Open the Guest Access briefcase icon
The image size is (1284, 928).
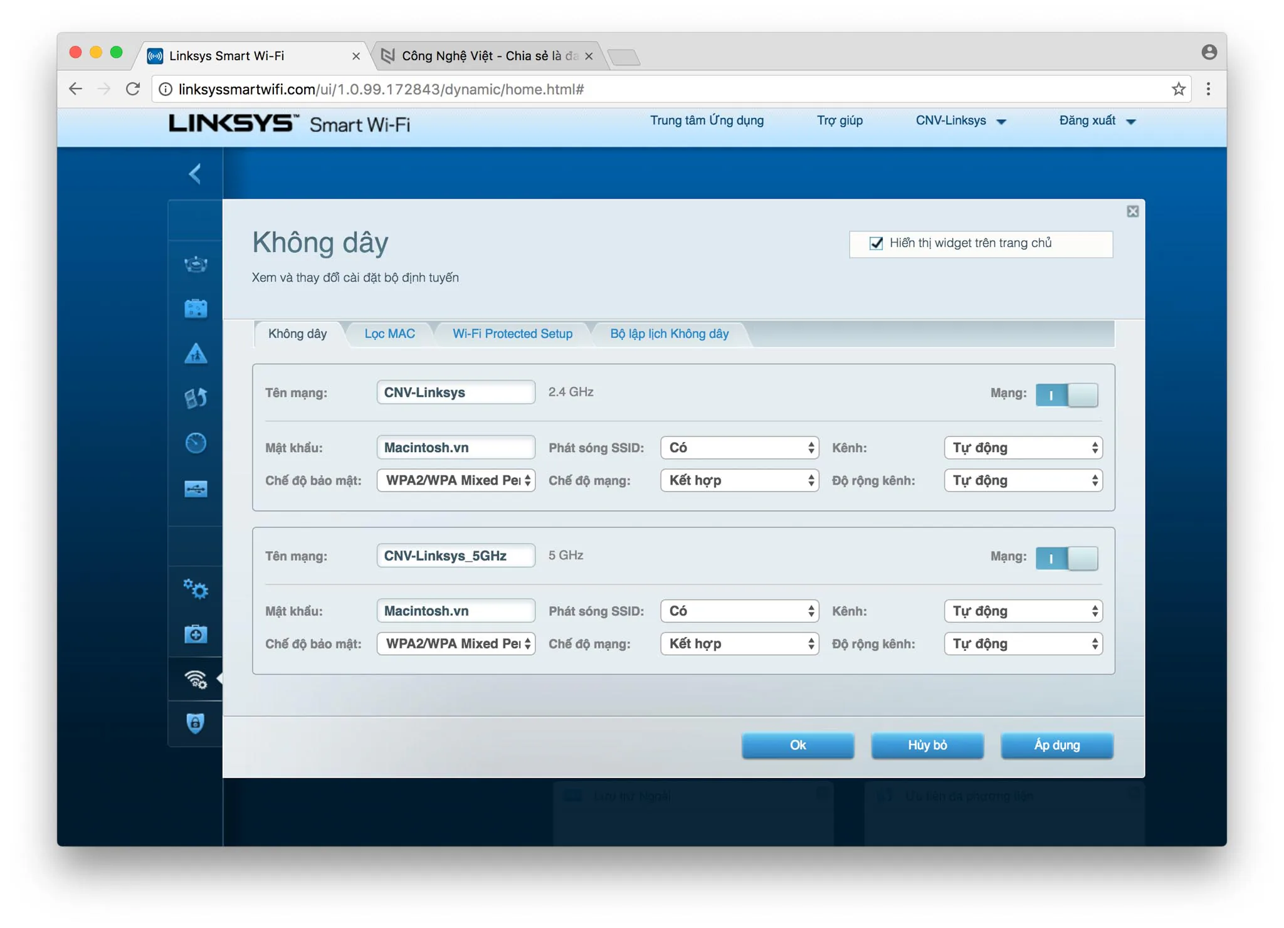coord(196,308)
